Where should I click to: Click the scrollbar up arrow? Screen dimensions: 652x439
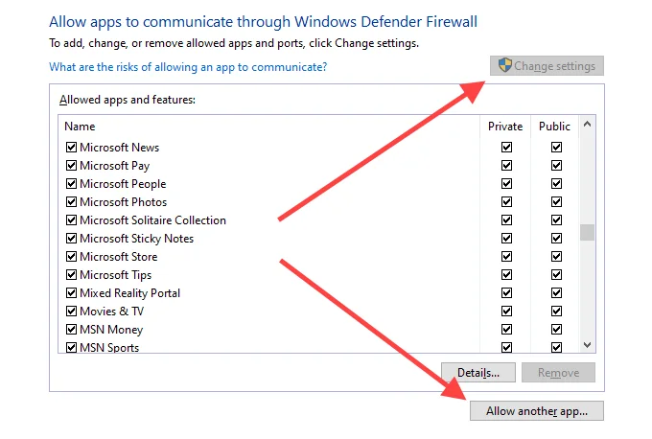coord(587,124)
